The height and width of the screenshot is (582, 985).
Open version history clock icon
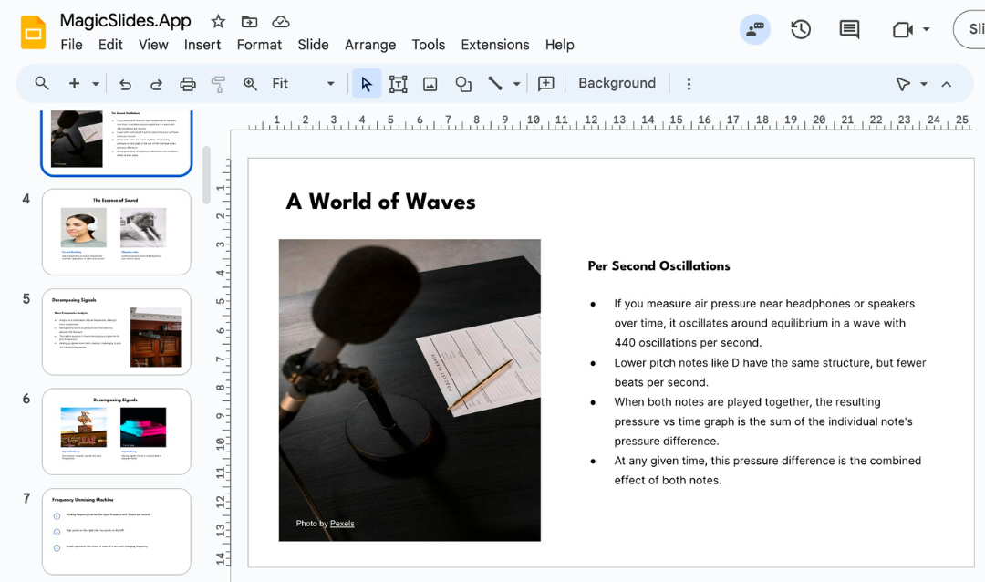point(801,29)
